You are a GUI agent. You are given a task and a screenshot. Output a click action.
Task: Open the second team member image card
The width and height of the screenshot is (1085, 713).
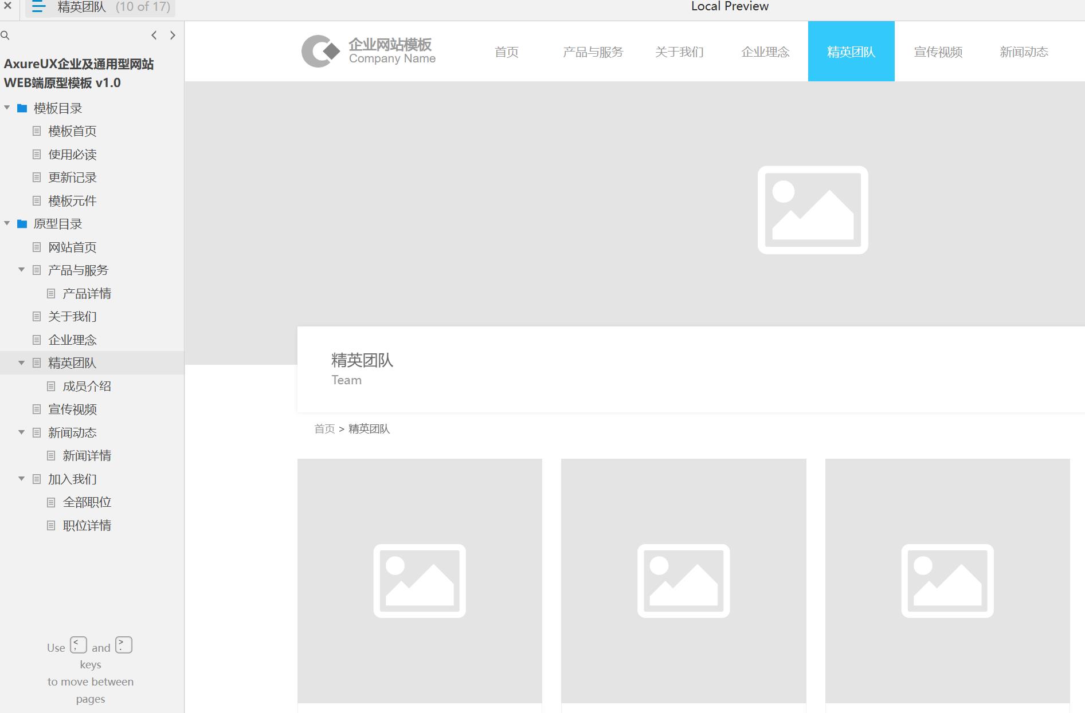[x=683, y=581]
